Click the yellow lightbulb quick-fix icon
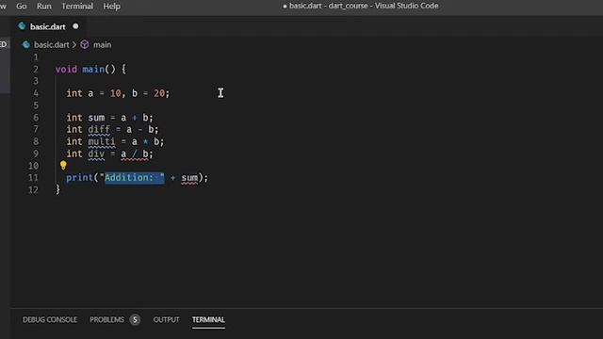 [x=63, y=166]
